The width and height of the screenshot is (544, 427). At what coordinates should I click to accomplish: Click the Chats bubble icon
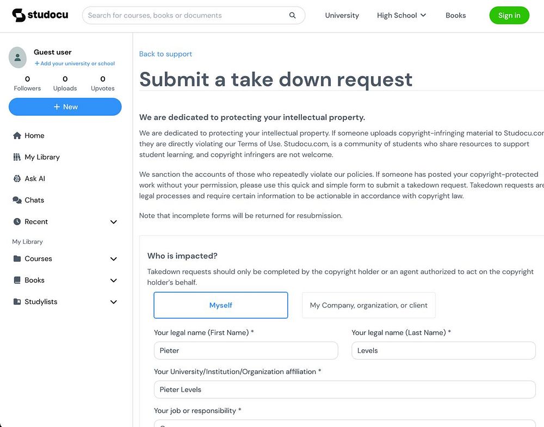click(x=17, y=200)
